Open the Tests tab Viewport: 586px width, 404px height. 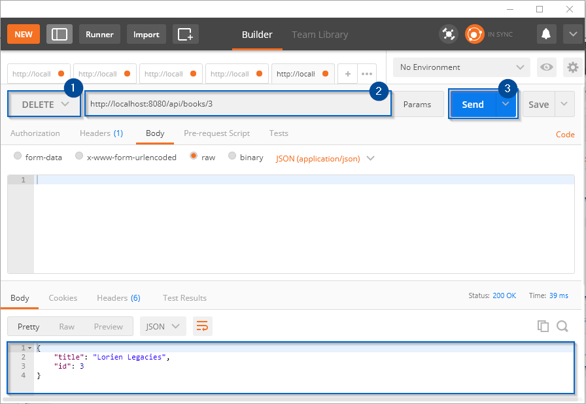tap(279, 133)
